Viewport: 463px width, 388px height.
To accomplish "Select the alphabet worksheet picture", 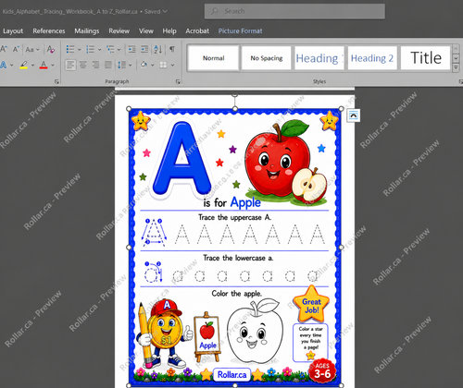I will [235, 248].
